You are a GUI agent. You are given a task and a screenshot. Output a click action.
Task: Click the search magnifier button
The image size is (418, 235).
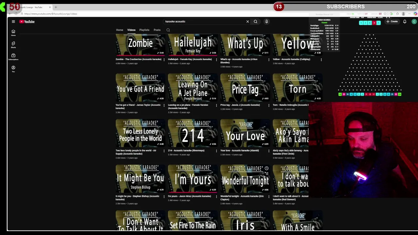coord(255,22)
